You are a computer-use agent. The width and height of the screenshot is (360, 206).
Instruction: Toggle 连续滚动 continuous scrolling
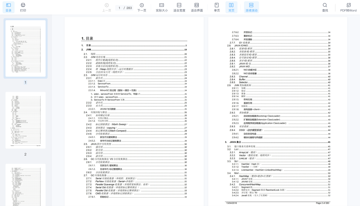[x=251, y=7]
